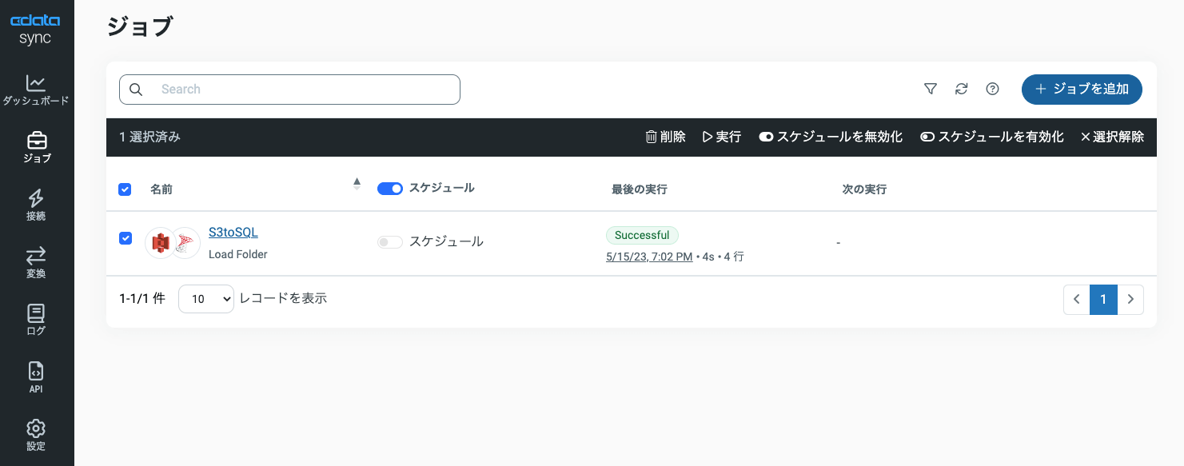Open the S3toSQL job link
Viewport: 1184px width, 466px height.
click(x=233, y=233)
